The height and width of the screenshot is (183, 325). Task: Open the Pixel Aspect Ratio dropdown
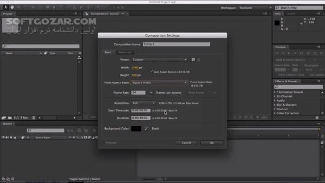(159, 83)
